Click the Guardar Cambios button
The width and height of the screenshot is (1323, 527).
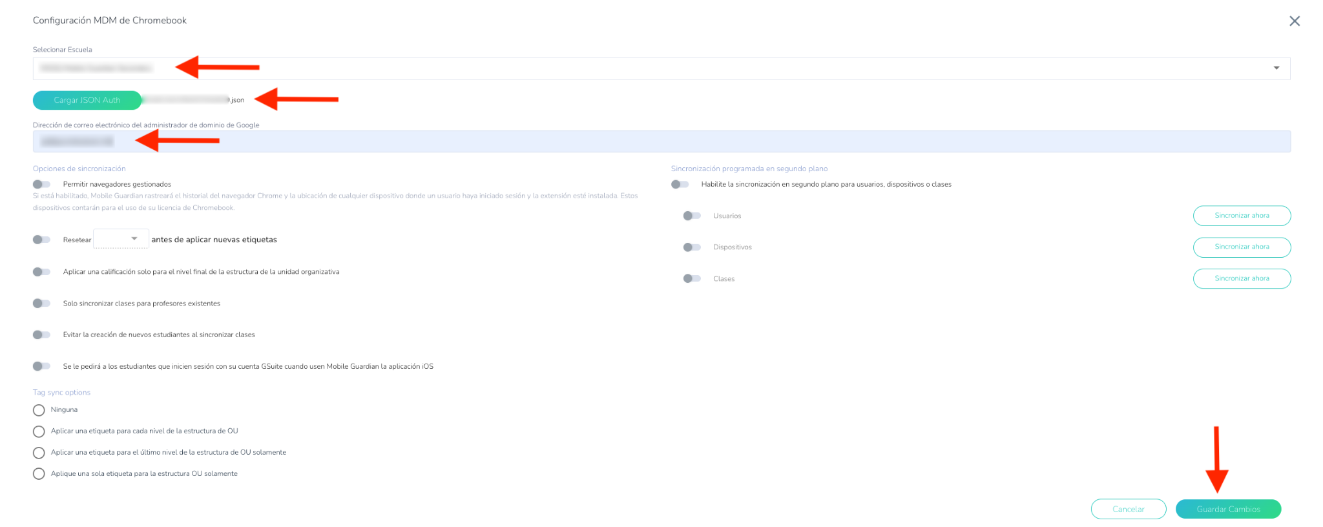click(x=1227, y=509)
